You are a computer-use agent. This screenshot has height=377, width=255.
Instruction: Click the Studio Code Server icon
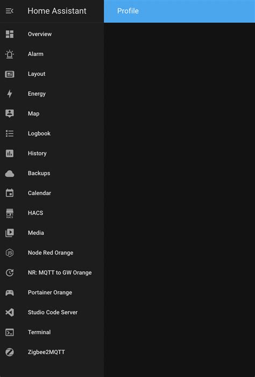click(x=10, y=312)
